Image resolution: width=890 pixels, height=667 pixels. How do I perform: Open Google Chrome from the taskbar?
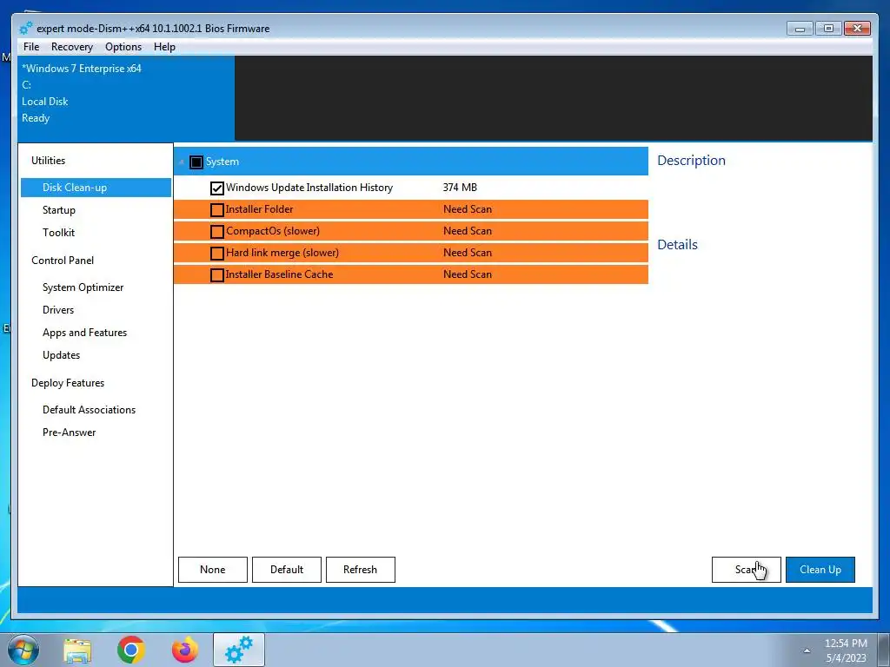point(131,650)
